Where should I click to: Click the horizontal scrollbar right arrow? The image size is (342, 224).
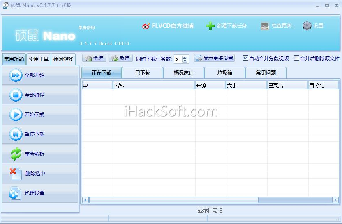pyautogui.click(x=335, y=200)
